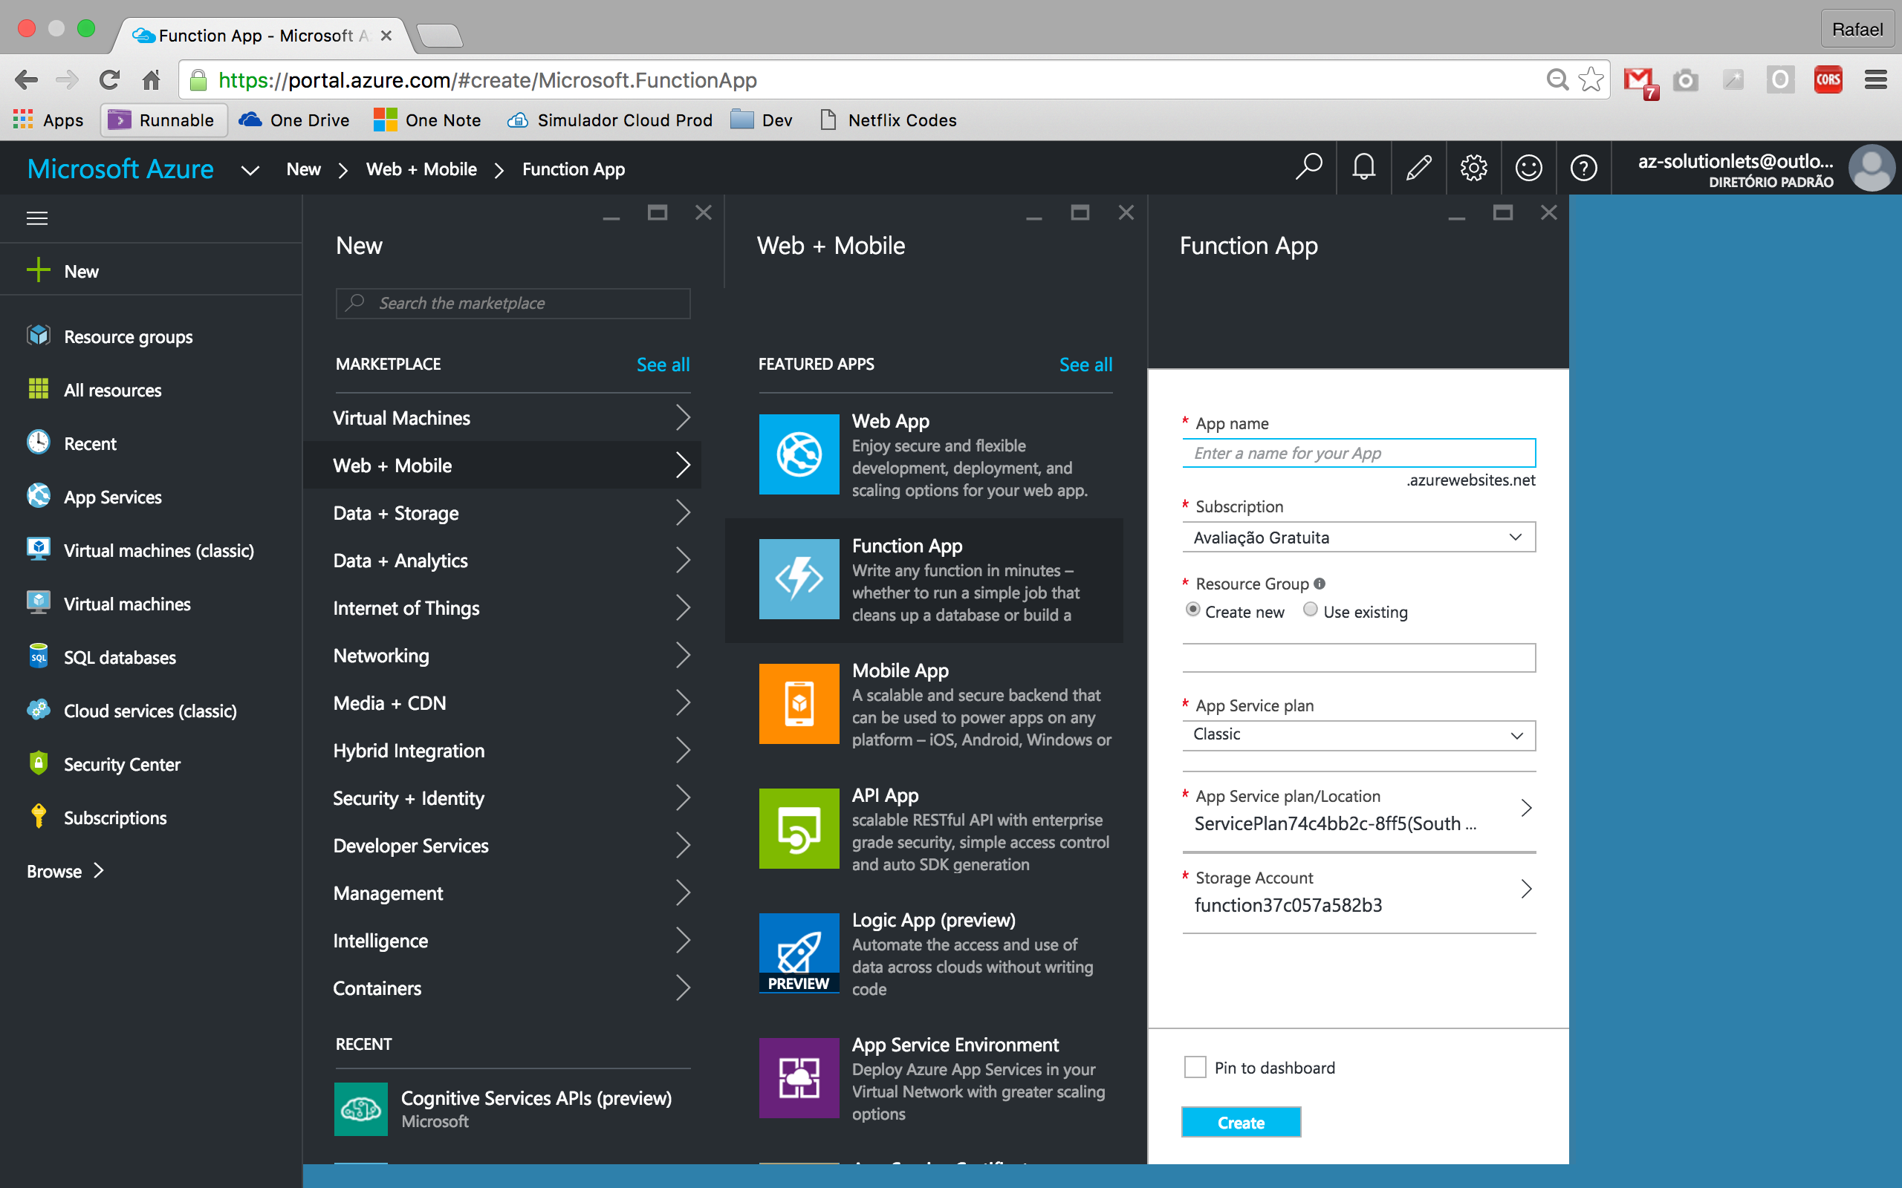Click the Function App lightning icon
This screenshot has width=1902, height=1188.
799,579
